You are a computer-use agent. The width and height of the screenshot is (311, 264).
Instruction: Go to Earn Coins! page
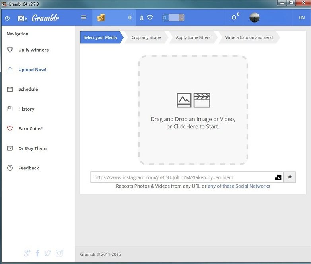point(31,128)
